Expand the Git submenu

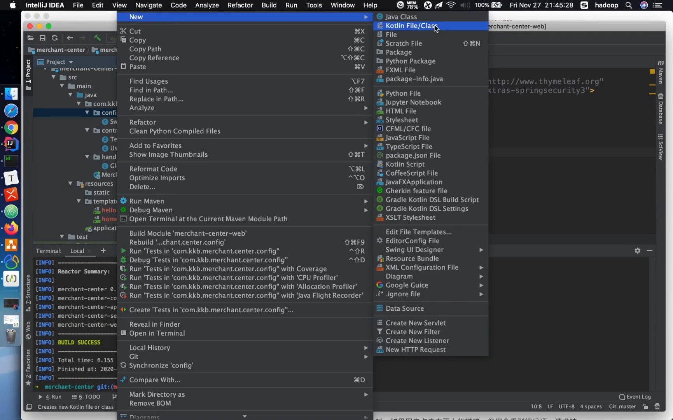(245, 357)
